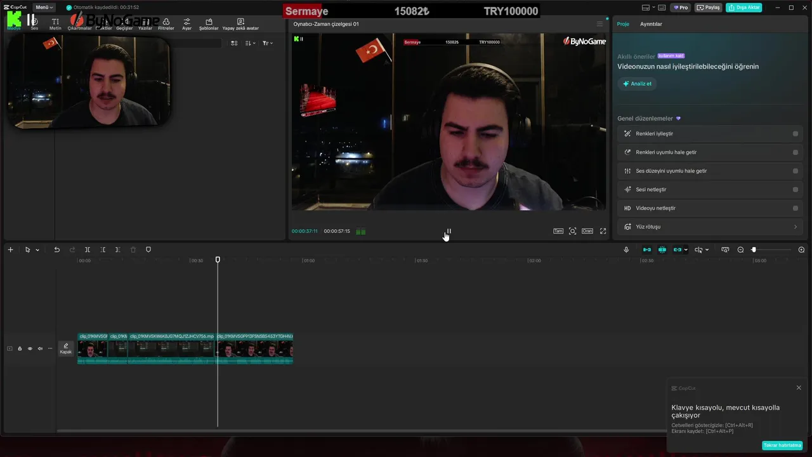This screenshot has width=812, height=457.
Task: Open the player hamburger menu
Action: (599, 24)
